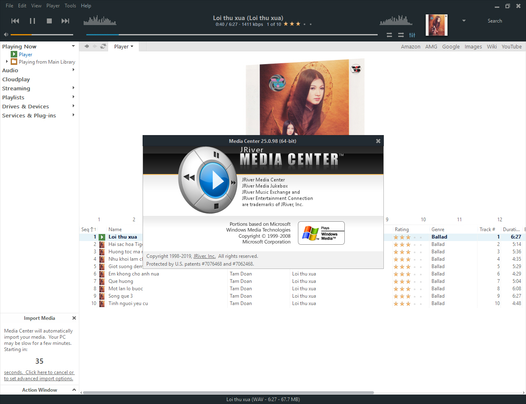The height and width of the screenshot is (404, 526).
Task: Expand the Playlists section
Action: click(74, 97)
